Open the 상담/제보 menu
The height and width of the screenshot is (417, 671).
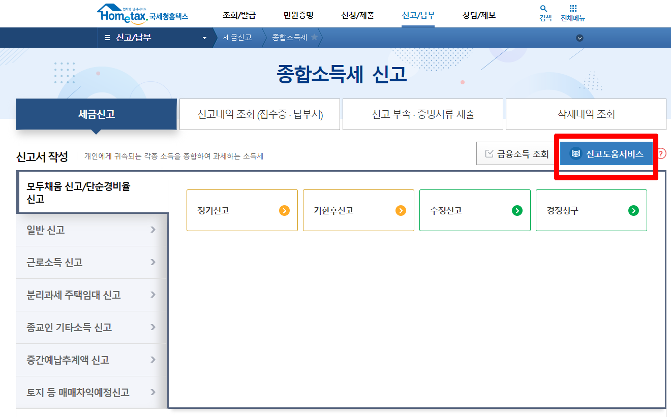click(479, 15)
